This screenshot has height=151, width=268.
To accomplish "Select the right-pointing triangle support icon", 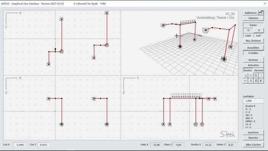I will click(x=251, y=75).
